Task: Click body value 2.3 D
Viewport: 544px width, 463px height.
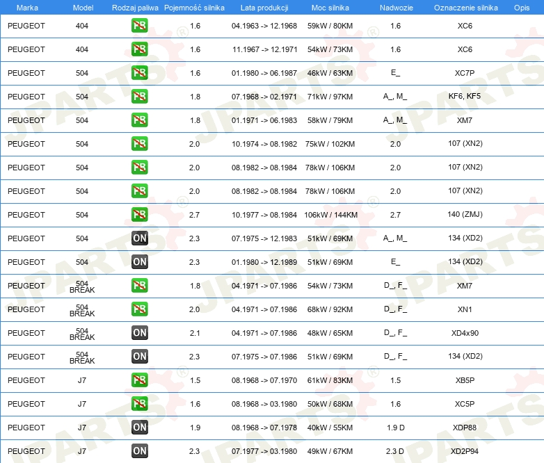Action: (x=395, y=451)
